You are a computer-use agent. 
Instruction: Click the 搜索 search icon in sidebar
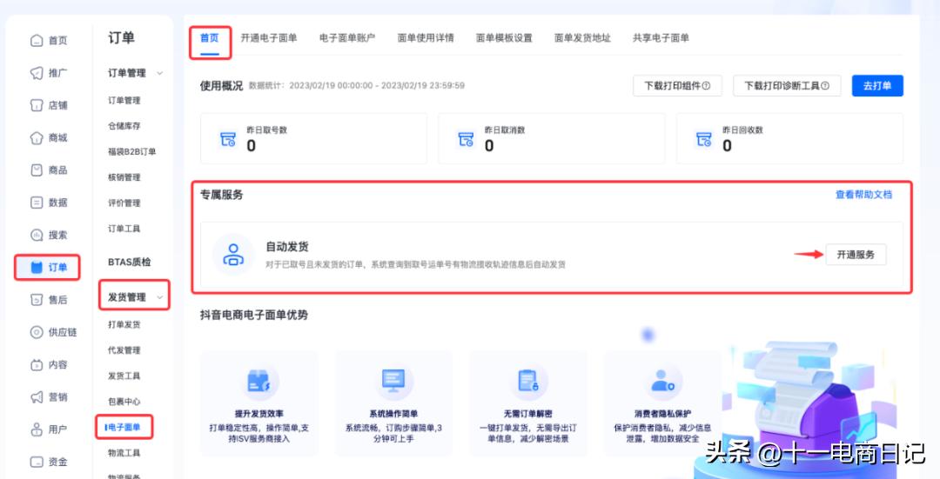pos(37,235)
